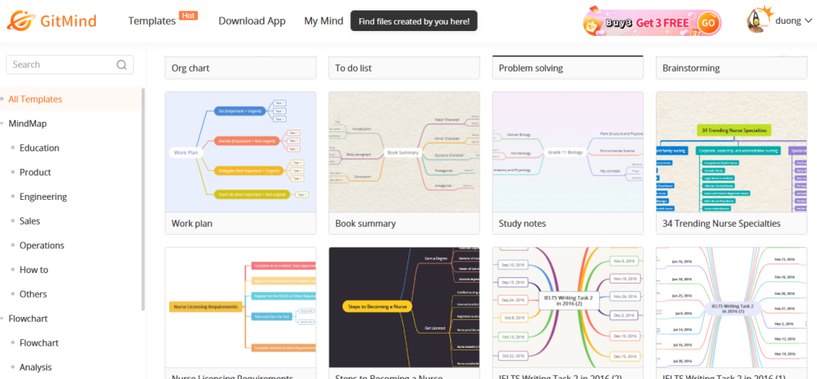Click the Book summary caption text

point(365,224)
